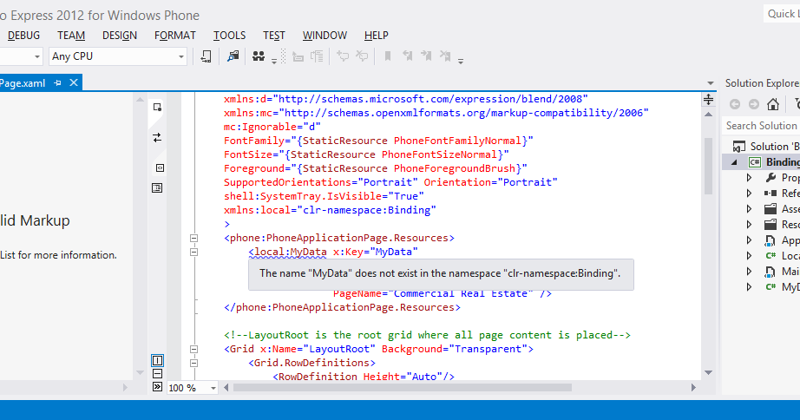Open the document tabs list dropdown arrow
The image size is (800, 420).
coord(711,83)
